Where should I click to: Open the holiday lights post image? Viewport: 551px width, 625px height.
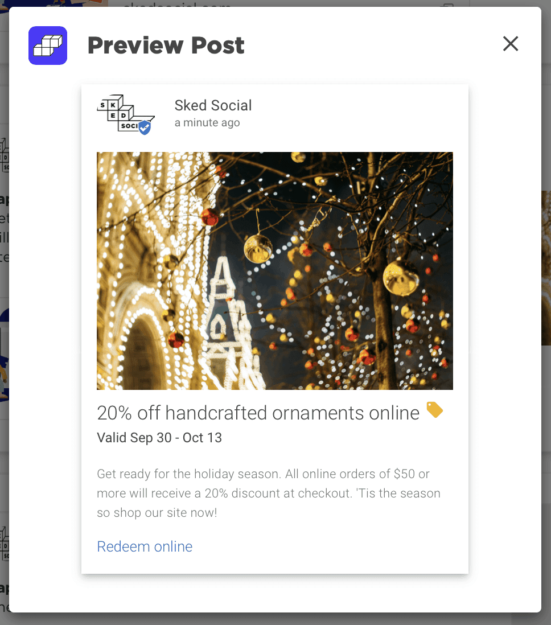[275, 271]
